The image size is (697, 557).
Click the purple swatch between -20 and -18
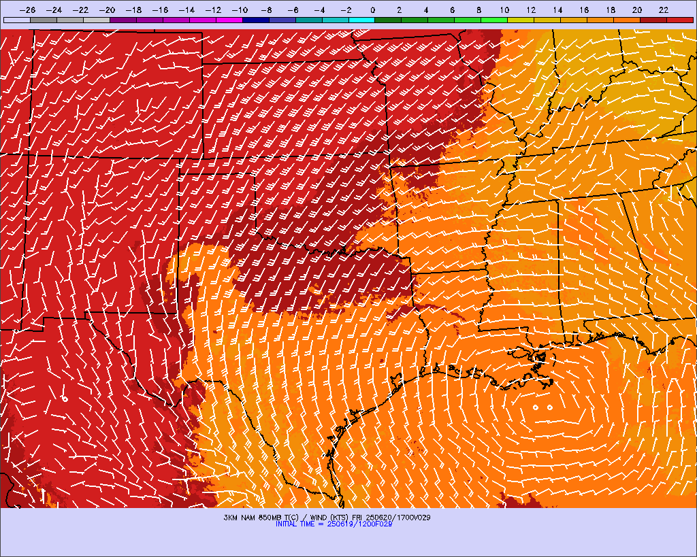[x=124, y=20]
